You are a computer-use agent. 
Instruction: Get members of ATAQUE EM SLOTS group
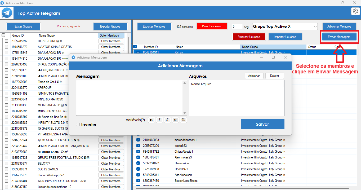click(111, 140)
